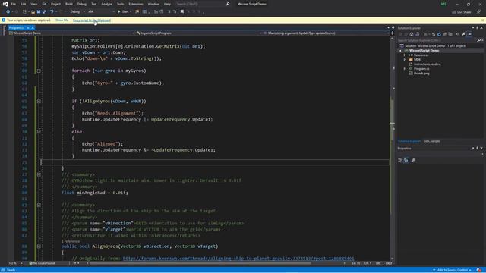Open the x64 platform dropdown
The height and width of the screenshot is (273, 486).
tap(101, 12)
